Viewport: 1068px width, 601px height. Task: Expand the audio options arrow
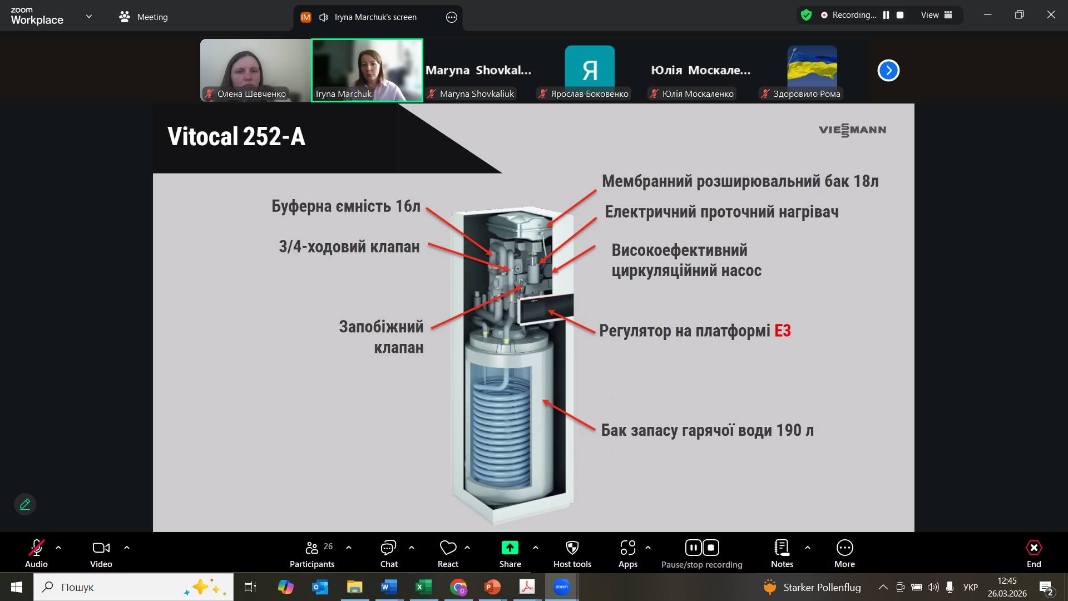(58, 548)
